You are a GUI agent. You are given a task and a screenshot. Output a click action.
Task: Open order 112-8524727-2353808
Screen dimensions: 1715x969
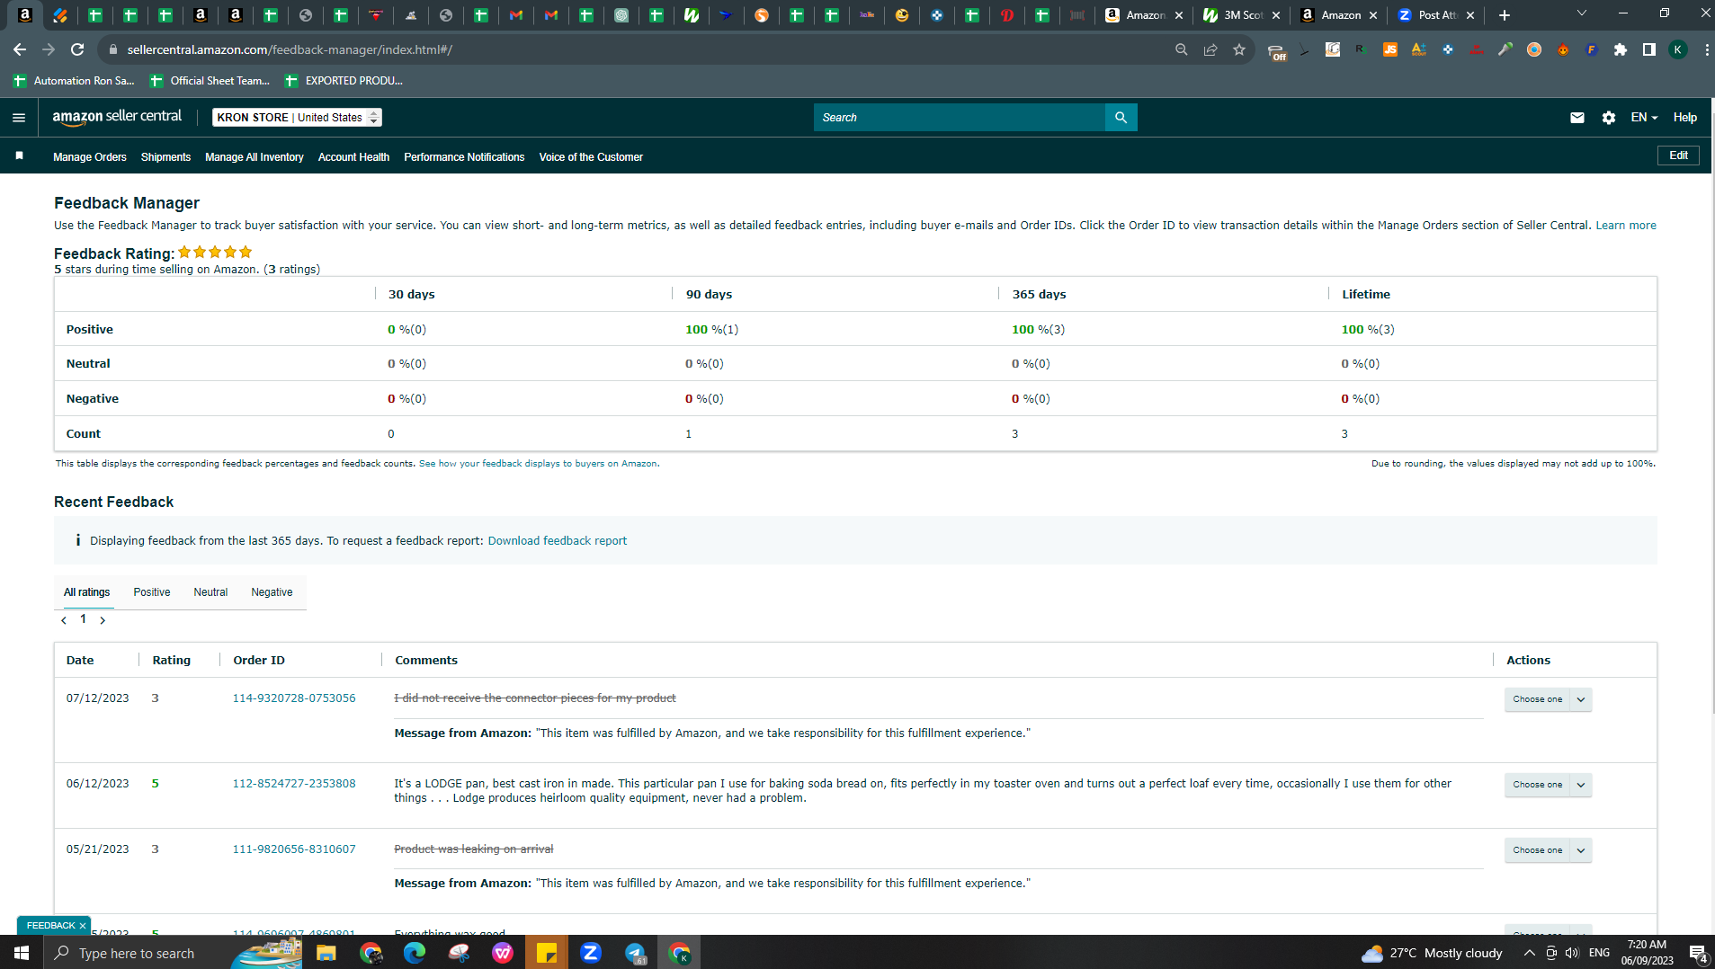[x=294, y=784]
